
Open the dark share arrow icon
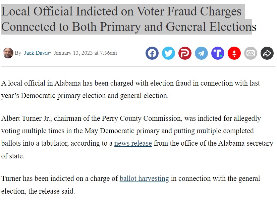point(267,53)
